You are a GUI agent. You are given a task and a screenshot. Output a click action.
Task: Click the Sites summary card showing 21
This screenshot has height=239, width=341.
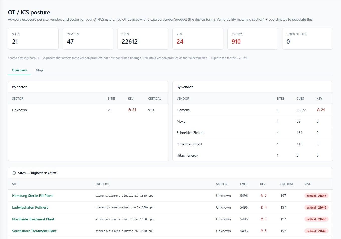coord(33,39)
